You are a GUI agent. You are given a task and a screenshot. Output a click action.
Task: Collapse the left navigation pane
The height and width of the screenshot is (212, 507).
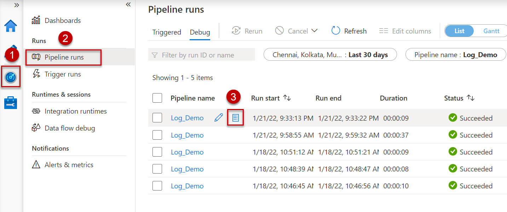[128, 5]
